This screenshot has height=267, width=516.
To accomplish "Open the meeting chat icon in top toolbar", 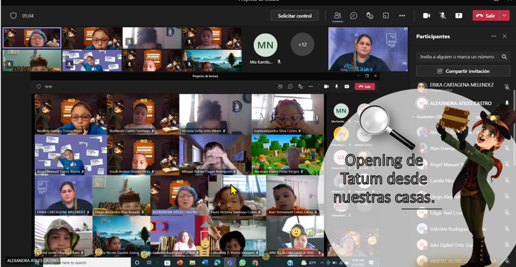I will (354, 15).
